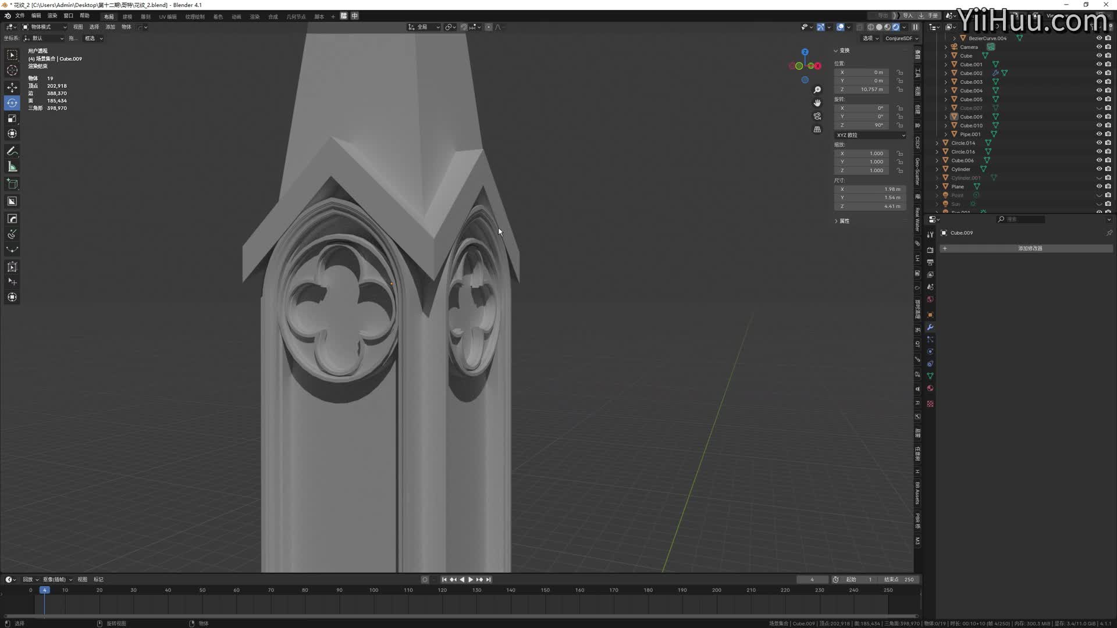Activate the Measure tool
This screenshot has width=1117, height=628.
point(12,167)
